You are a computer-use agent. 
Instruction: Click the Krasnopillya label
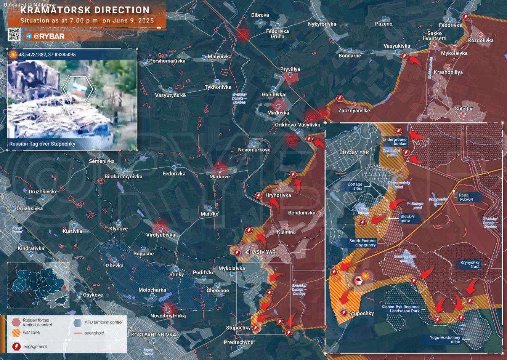tap(448, 72)
